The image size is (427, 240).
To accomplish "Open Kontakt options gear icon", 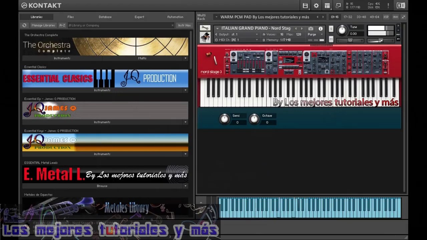I will click(x=316, y=5).
